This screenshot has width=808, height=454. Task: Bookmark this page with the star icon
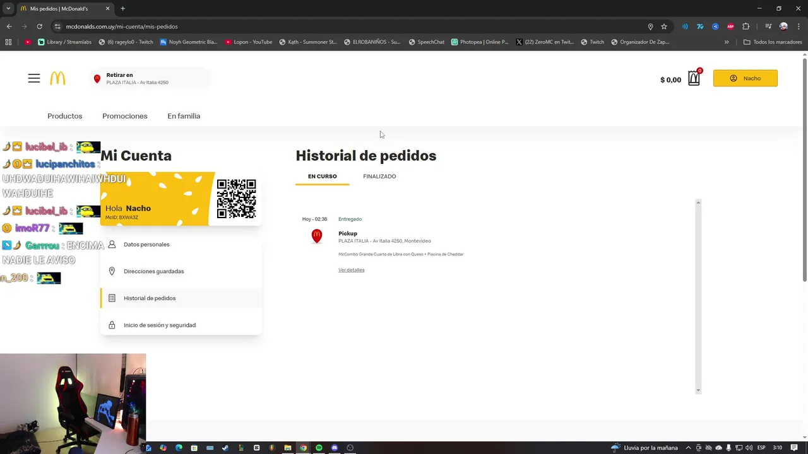pos(664,26)
